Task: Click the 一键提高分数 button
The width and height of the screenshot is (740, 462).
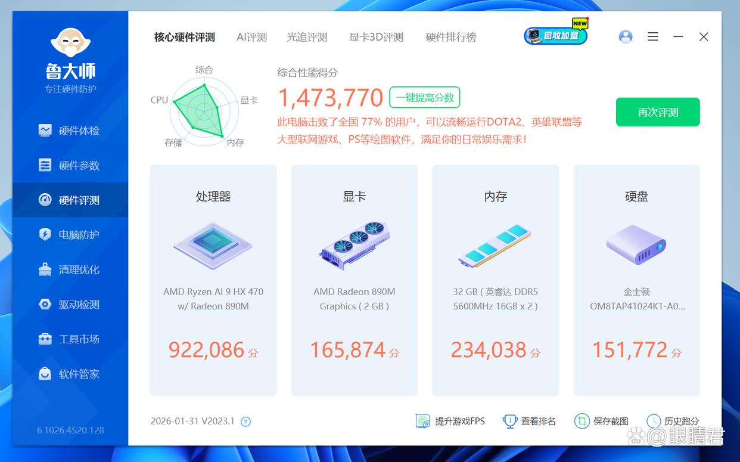Action: point(425,97)
